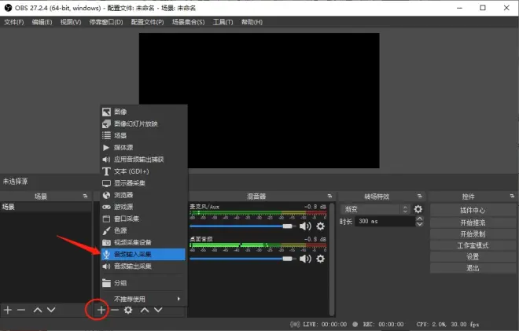Move source down with arrow icon
Image resolution: width=519 pixels, height=331 pixels.
[158, 310]
